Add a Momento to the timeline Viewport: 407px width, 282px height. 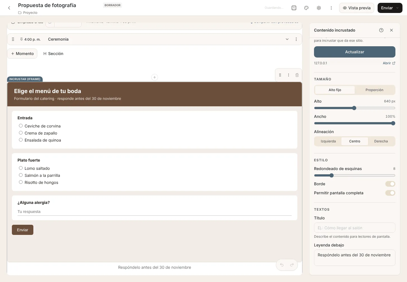point(22,54)
